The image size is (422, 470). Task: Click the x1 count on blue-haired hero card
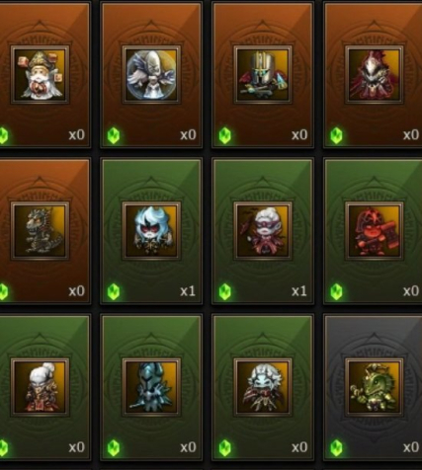(x=188, y=291)
